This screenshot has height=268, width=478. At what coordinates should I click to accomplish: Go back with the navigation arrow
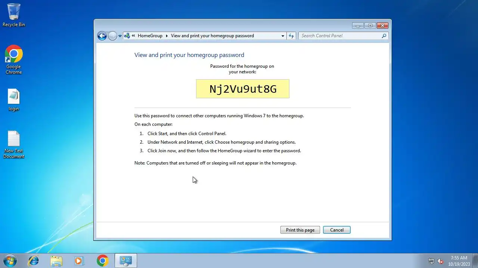(x=102, y=36)
